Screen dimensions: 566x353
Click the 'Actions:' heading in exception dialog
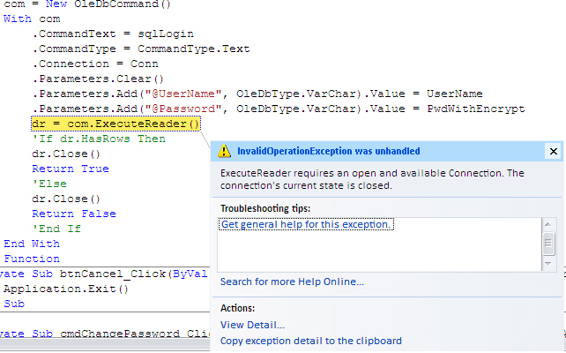tap(237, 308)
